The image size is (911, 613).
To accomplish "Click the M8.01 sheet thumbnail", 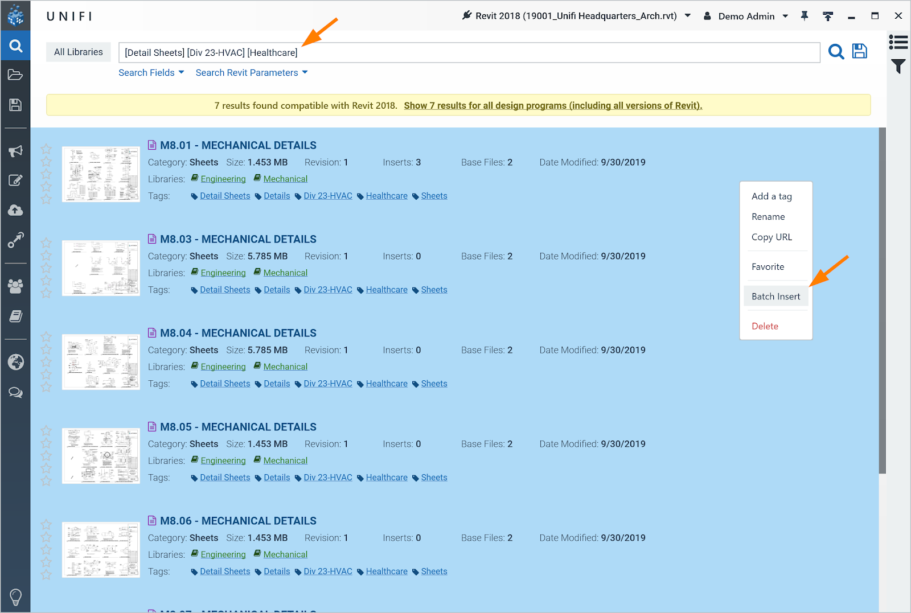I will pyautogui.click(x=101, y=174).
